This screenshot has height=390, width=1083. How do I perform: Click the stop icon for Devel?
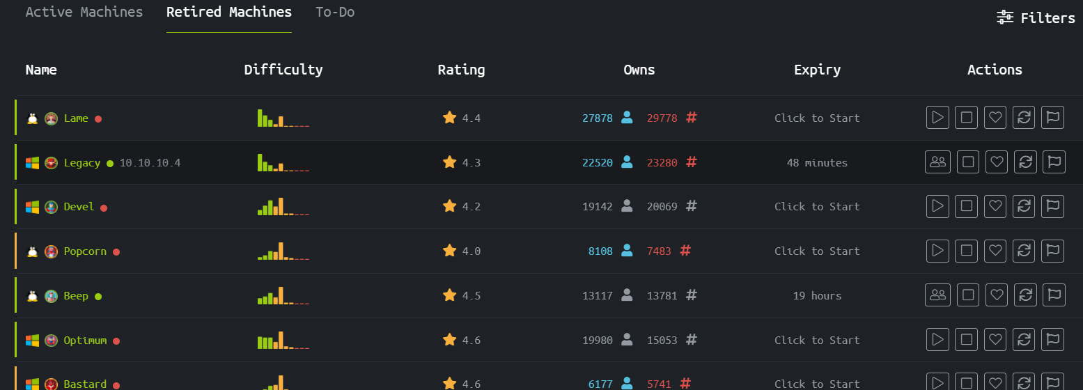tap(967, 206)
